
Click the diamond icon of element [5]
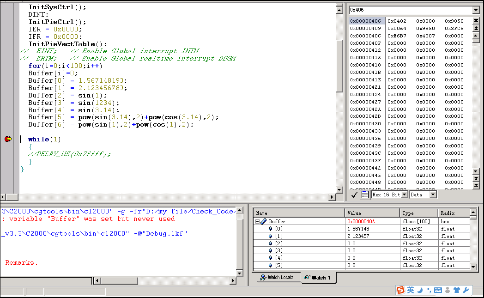point(270,265)
